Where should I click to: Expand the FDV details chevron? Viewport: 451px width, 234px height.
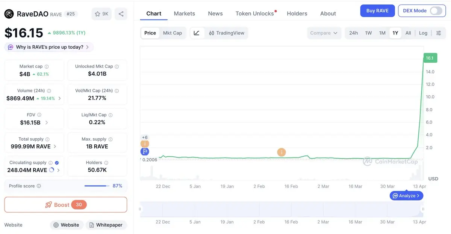[47, 123]
